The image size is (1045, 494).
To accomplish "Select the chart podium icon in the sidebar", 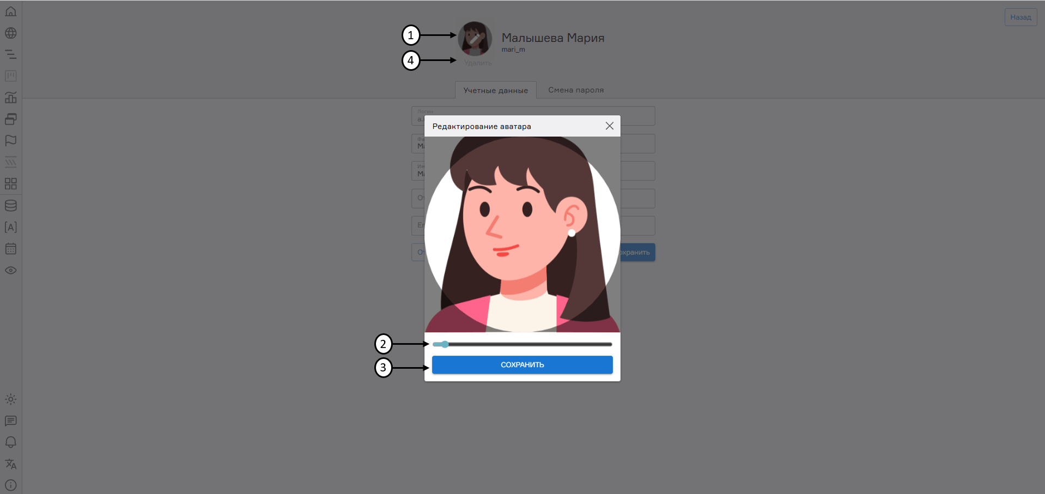I will point(11,97).
